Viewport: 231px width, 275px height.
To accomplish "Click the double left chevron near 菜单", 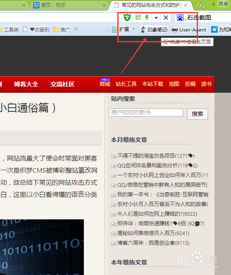I will point(213,4).
